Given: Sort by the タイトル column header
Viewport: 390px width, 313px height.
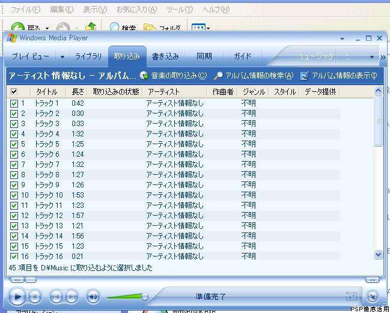Looking at the screenshot, I should click(x=48, y=92).
